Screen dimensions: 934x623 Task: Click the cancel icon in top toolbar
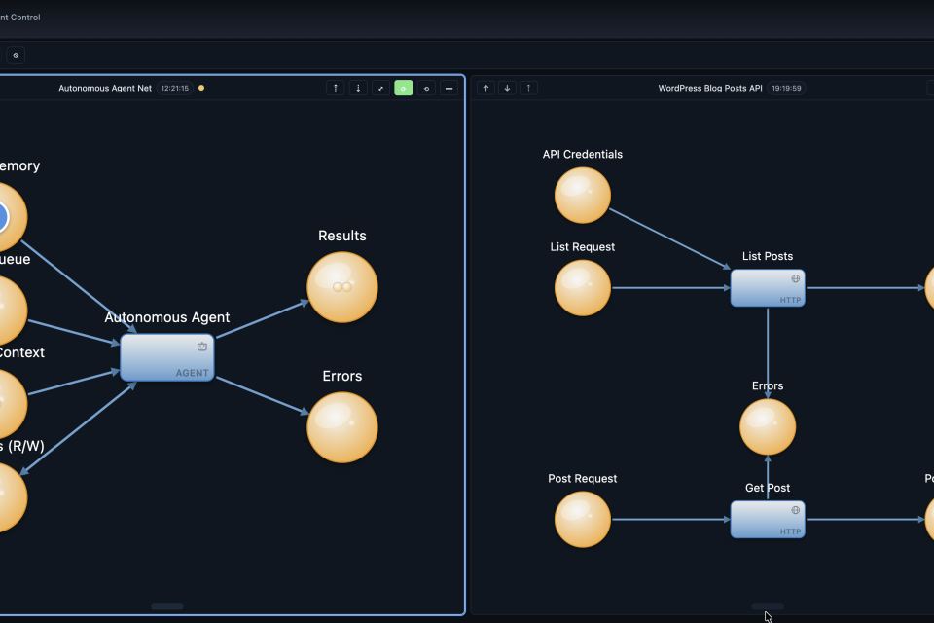[16, 55]
